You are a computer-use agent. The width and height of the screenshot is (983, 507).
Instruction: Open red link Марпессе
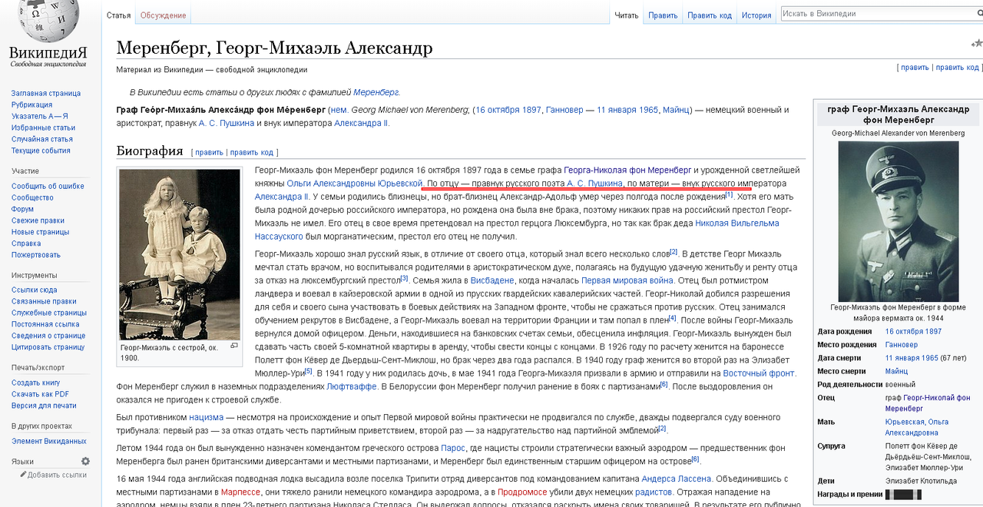click(240, 492)
